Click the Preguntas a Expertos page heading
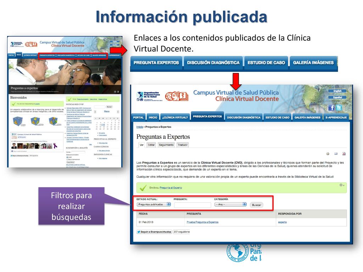This screenshot has height=272, width=363. pos(163,137)
